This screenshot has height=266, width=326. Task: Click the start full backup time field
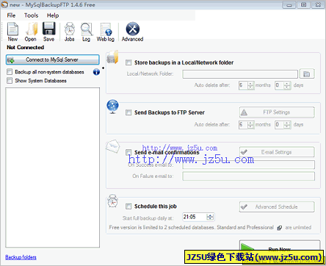[195, 217]
